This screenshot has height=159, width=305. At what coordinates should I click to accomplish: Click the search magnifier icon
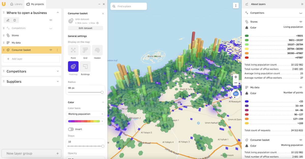[114, 6]
